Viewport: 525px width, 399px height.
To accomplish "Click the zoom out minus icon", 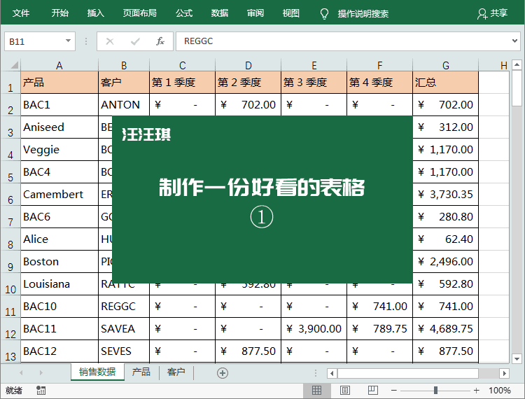I will click(x=394, y=390).
